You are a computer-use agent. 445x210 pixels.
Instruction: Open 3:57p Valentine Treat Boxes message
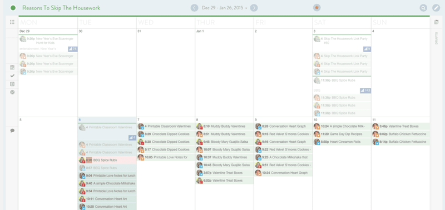point(225,173)
